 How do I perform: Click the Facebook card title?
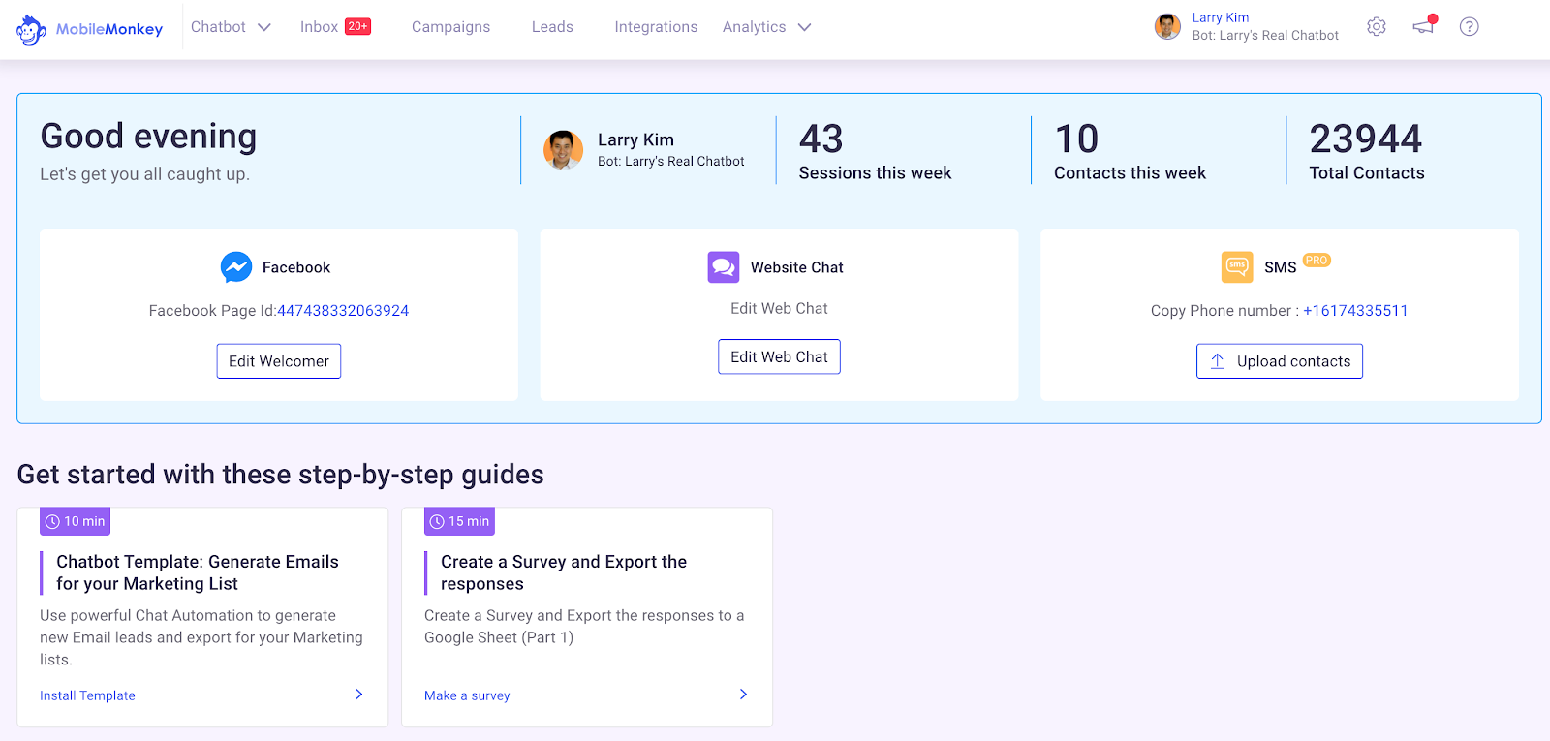coord(296,267)
